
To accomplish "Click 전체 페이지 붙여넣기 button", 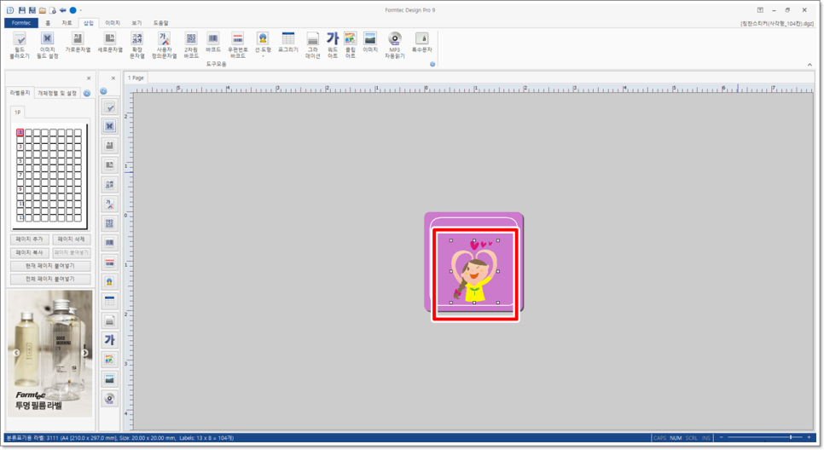I will 50,279.
